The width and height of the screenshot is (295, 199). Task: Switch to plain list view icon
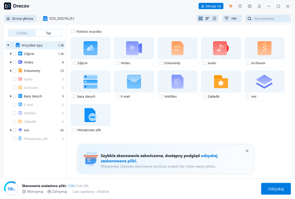(x=214, y=18)
